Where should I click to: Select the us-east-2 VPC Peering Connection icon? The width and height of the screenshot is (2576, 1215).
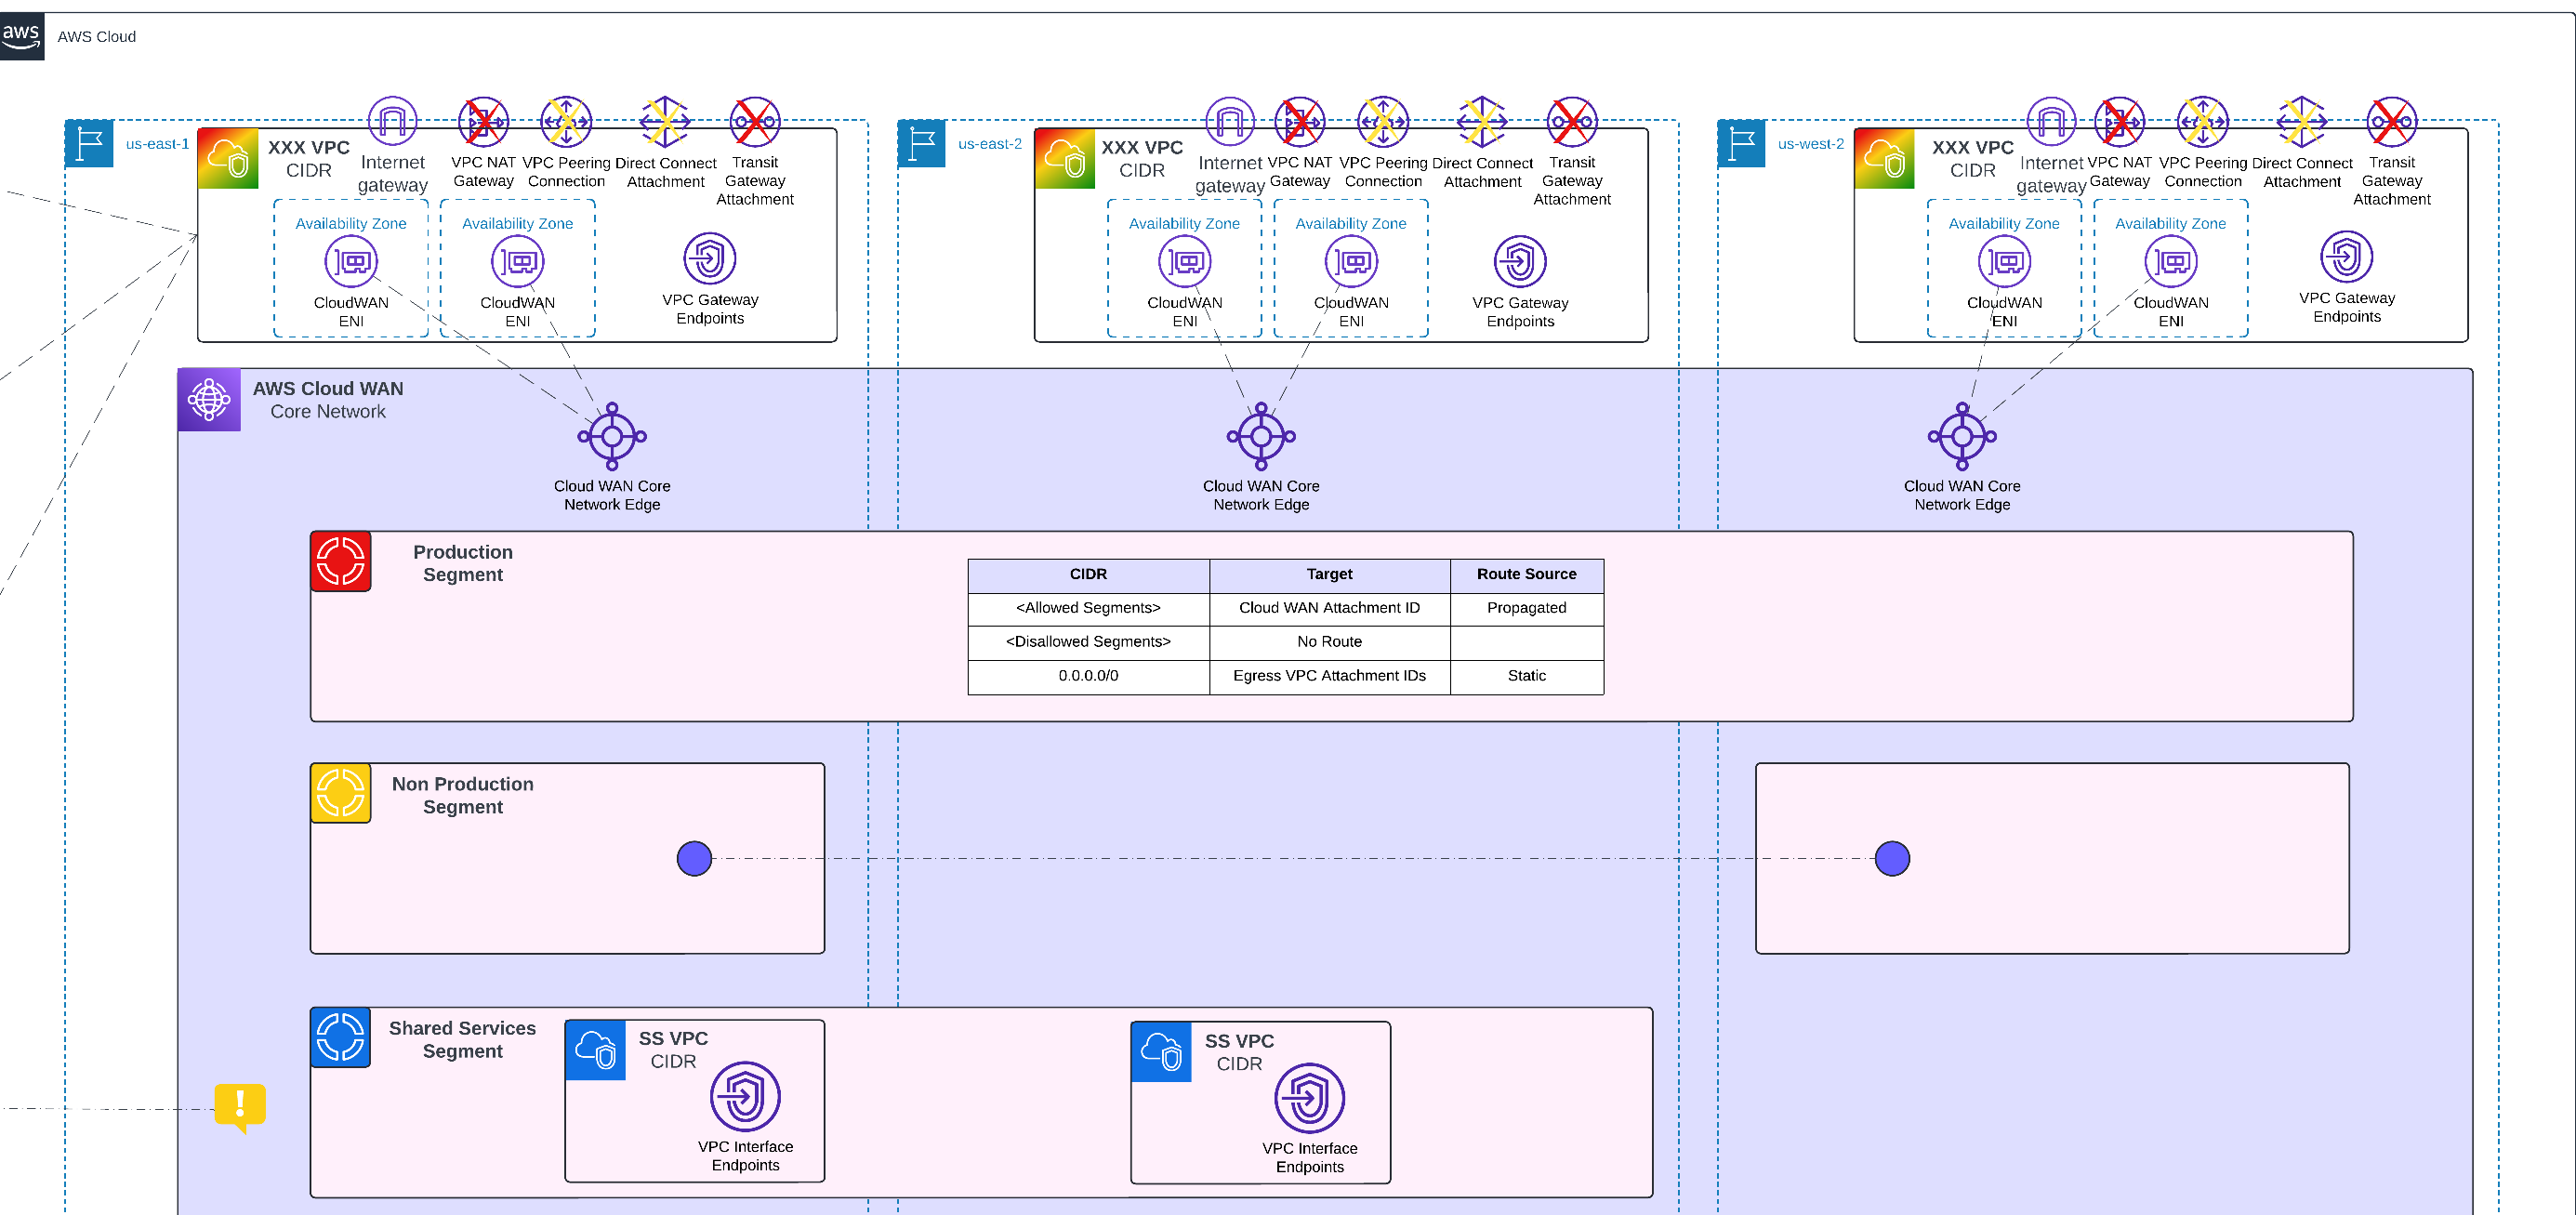(1383, 122)
